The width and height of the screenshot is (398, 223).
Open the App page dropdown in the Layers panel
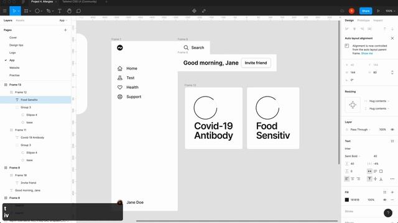[x=63, y=20]
